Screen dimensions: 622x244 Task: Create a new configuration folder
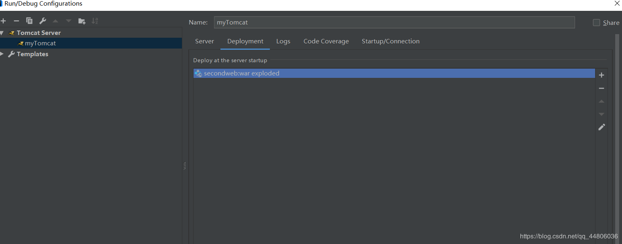click(82, 21)
